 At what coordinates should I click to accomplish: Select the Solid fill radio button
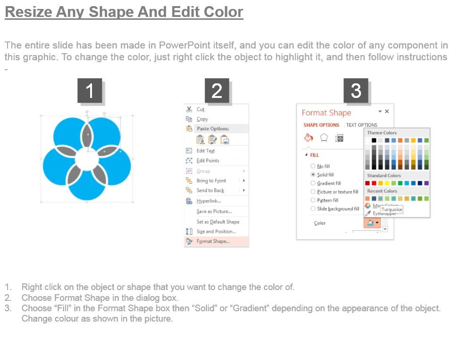pos(313,175)
